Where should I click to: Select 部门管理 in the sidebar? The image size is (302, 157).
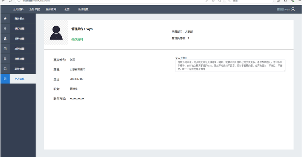20,29
